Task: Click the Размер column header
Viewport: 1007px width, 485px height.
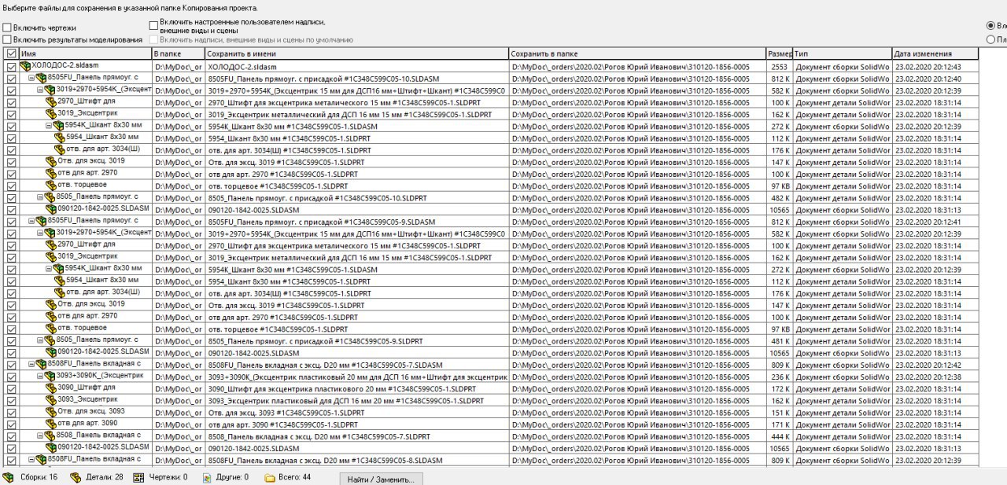Action: (780, 53)
